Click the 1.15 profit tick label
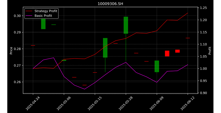 tap(203, 32)
